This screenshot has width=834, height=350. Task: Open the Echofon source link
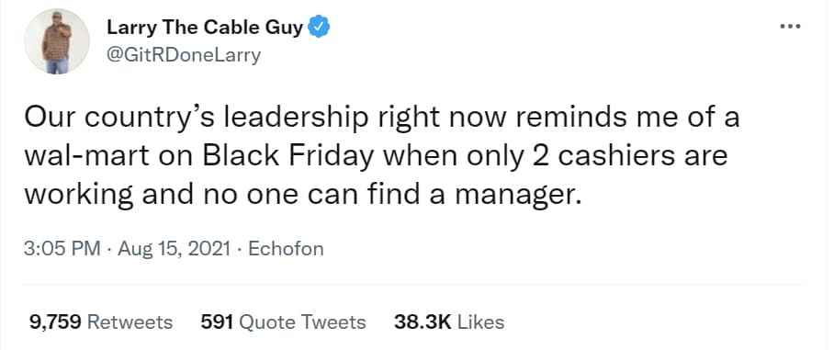pos(287,249)
